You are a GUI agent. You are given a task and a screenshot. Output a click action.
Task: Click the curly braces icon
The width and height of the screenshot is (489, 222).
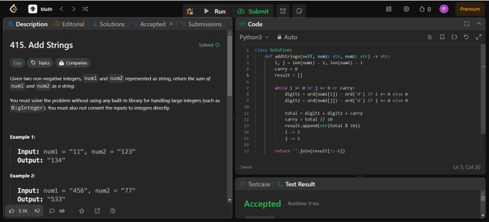pos(454,37)
